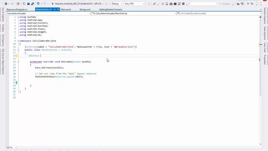Open the Class View side panel tab
The width and height of the screenshot is (268, 151).
coord(265,47)
